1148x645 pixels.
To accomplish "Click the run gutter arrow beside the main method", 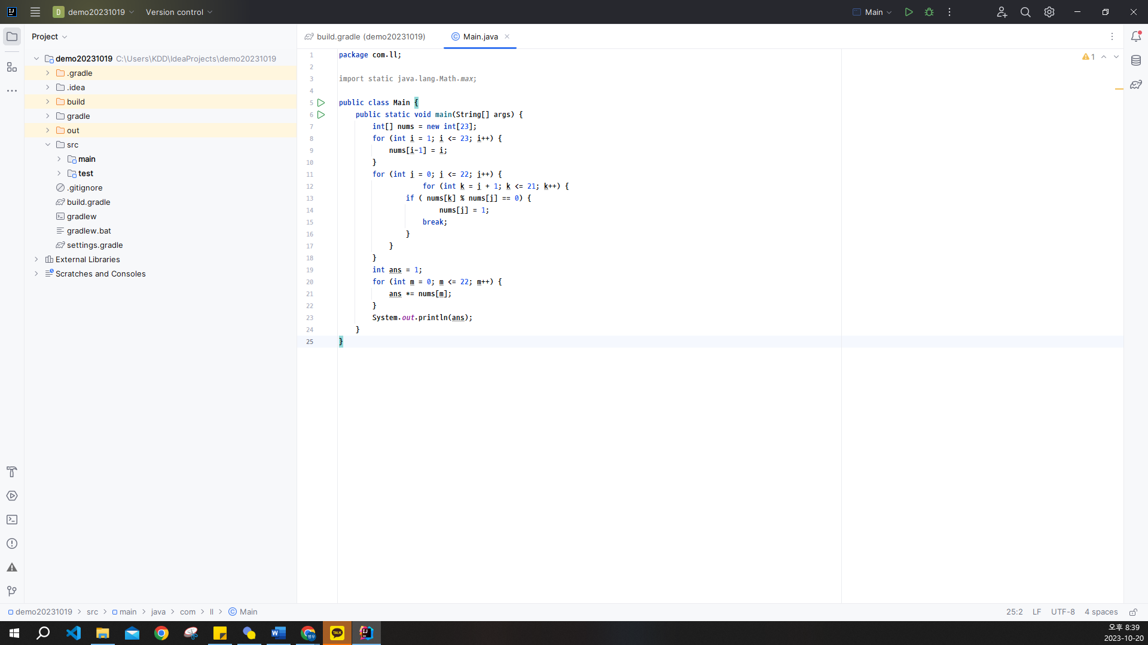I will point(321,115).
